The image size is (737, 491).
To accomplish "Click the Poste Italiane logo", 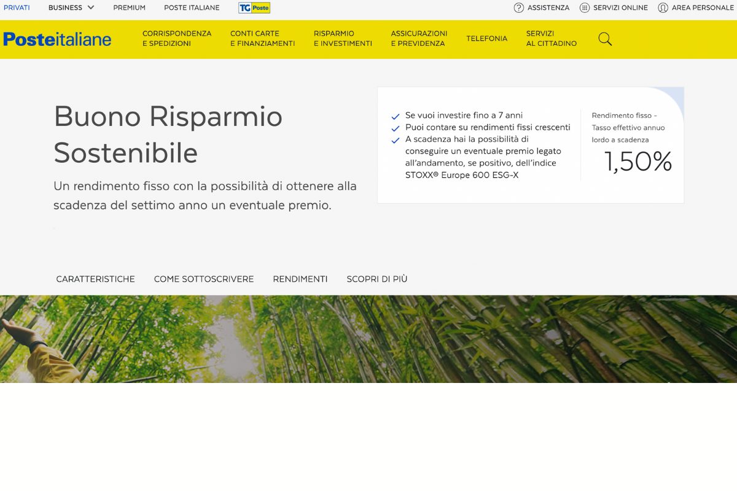I will pos(57,39).
